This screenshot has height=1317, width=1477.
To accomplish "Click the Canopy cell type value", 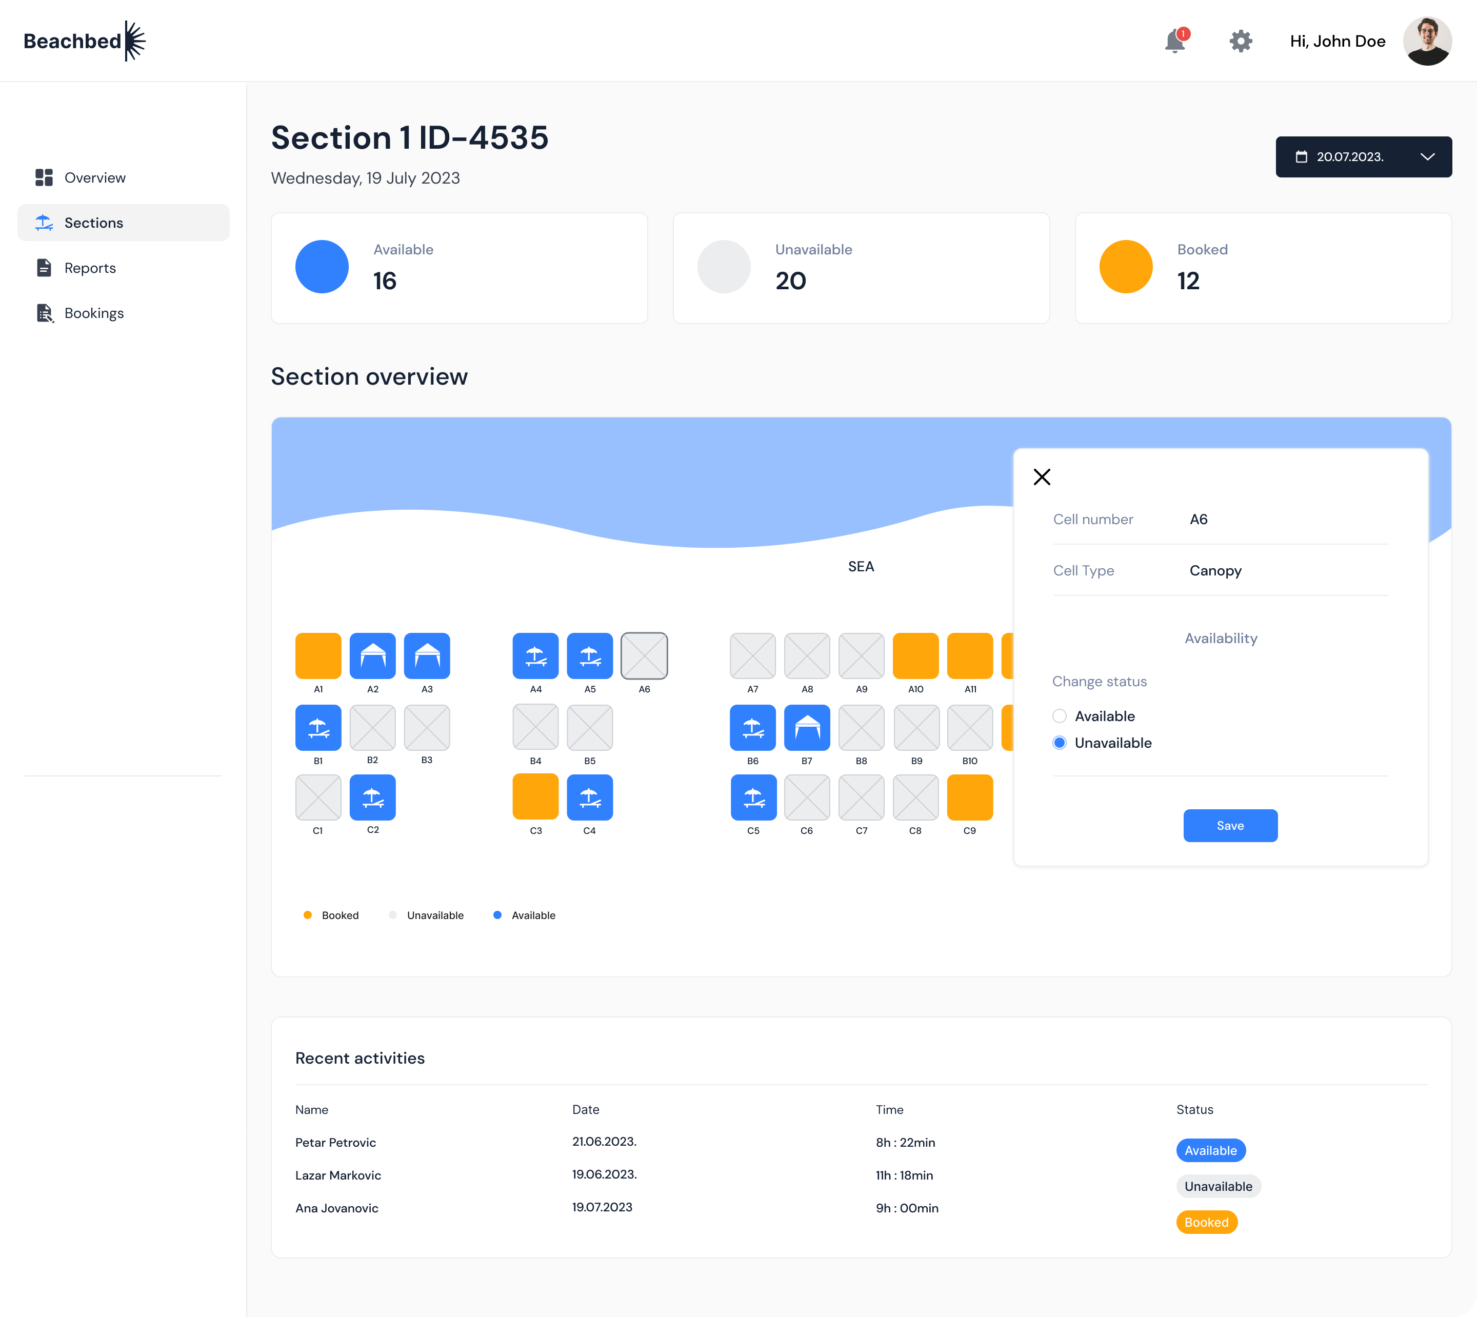I will tap(1216, 570).
